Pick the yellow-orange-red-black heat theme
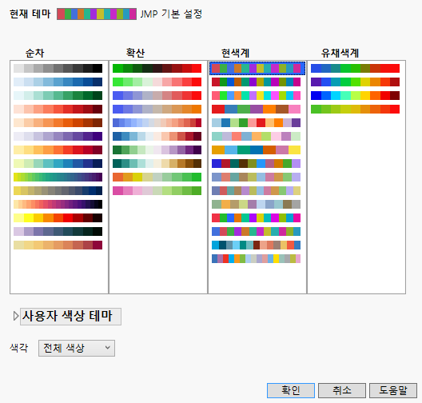 click(58, 217)
